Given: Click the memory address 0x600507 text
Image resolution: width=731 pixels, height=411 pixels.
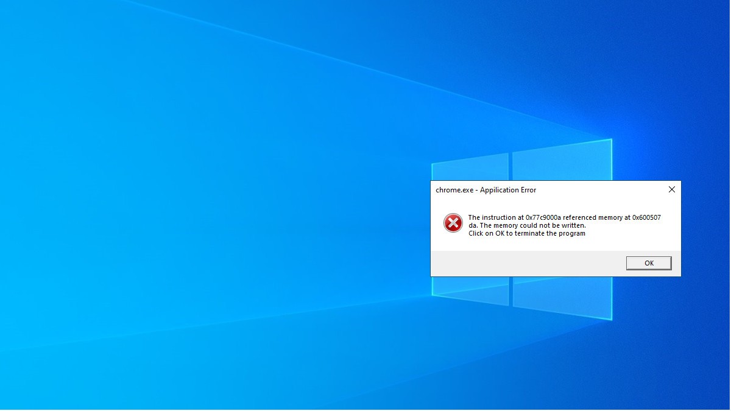Looking at the screenshot, I should (x=646, y=217).
